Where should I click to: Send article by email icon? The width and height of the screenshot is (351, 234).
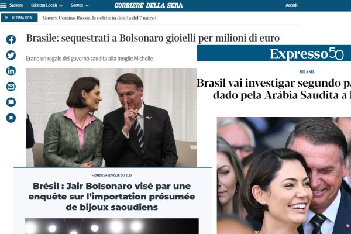[11, 87]
